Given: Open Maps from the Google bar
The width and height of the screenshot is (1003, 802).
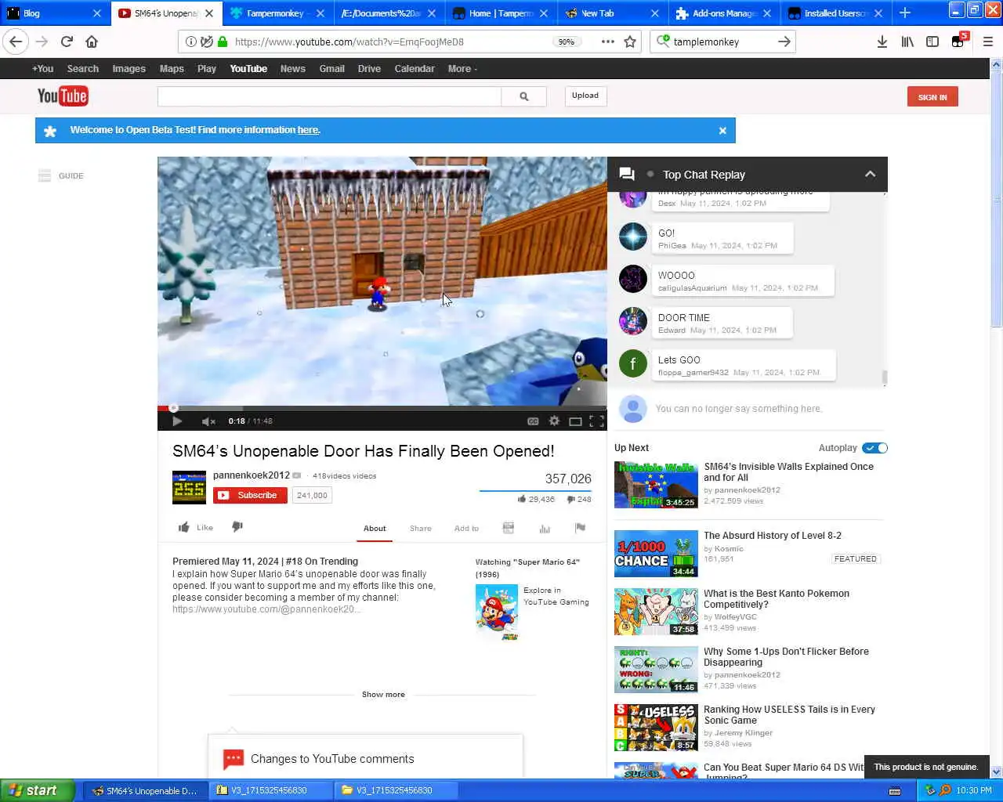Looking at the screenshot, I should (x=172, y=69).
